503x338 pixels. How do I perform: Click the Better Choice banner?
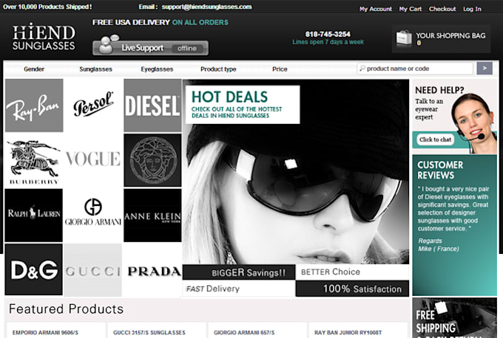pyautogui.click(x=352, y=272)
